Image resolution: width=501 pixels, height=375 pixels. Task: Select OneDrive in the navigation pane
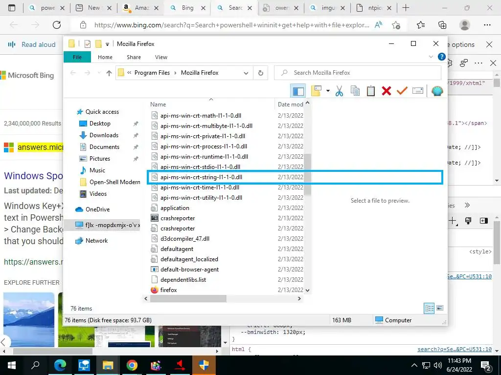[97, 209]
